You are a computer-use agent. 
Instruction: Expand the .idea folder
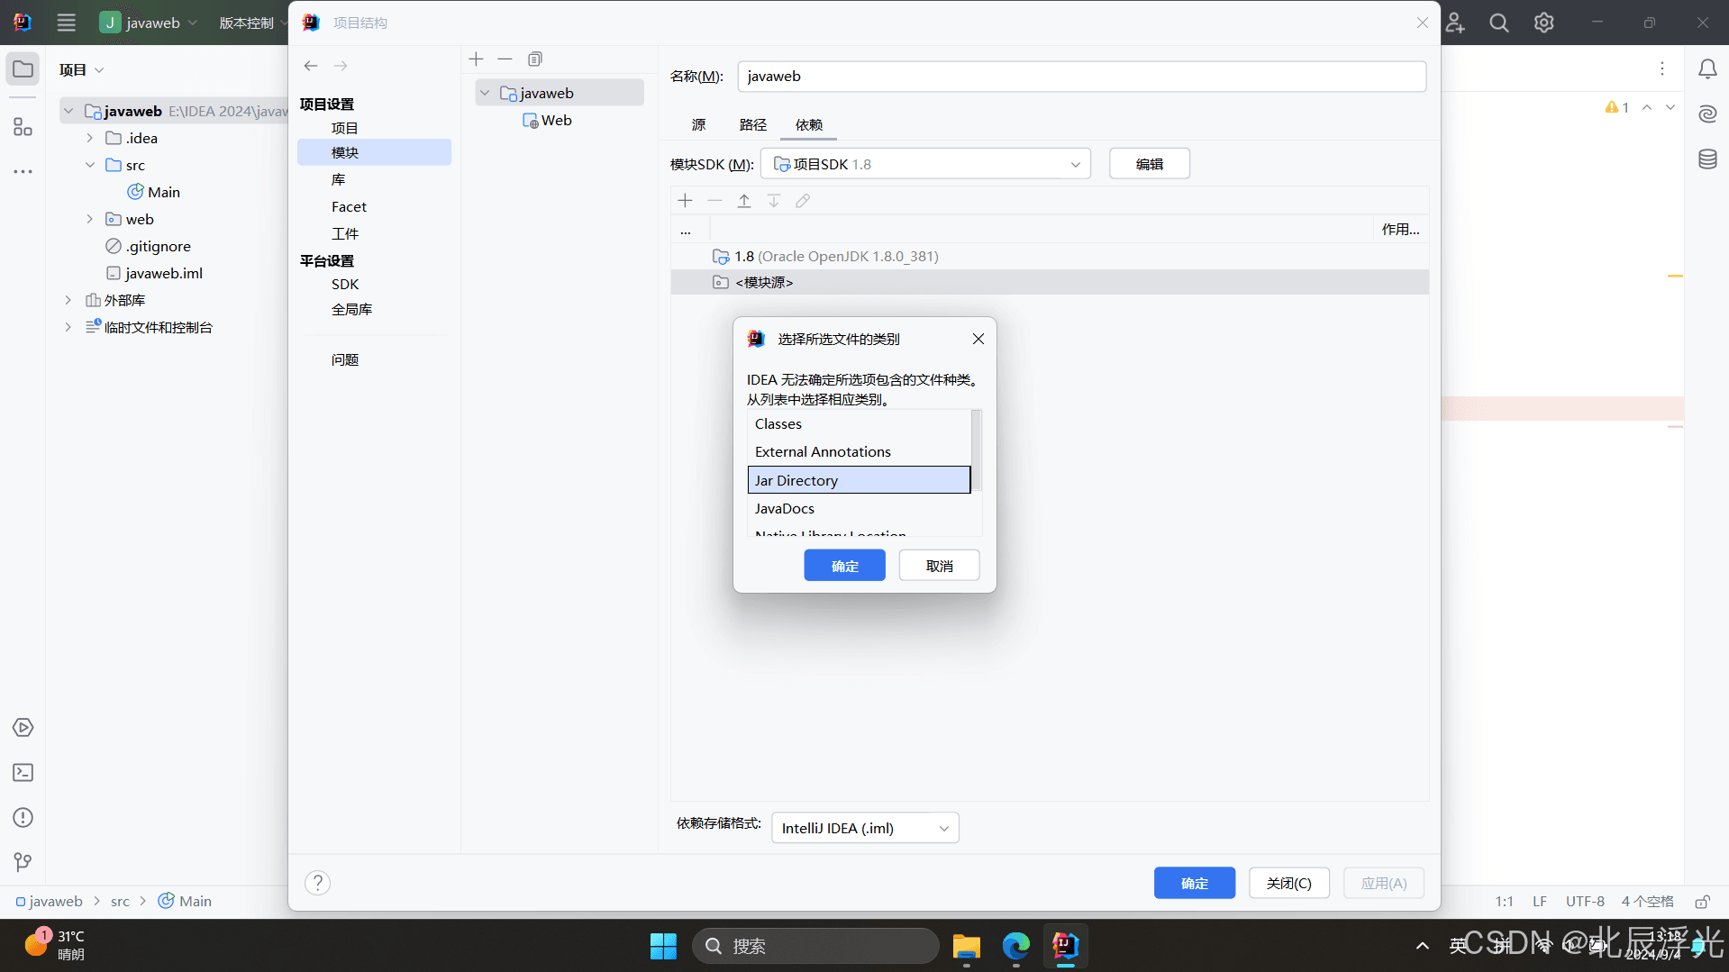coord(90,138)
